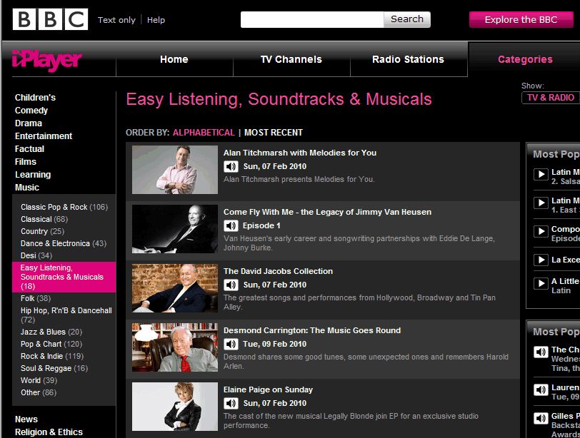Screen dimensions: 580x438
Task: Click play icon beside Compo item
Action: point(541,231)
